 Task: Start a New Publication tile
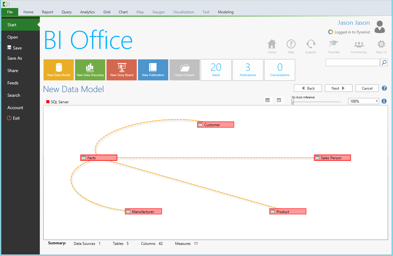pyautogui.click(x=153, y=70)
